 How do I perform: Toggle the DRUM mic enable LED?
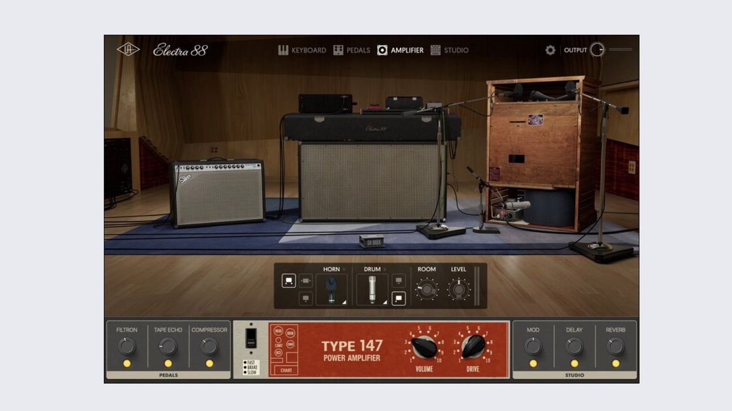(x=384, y=269)
